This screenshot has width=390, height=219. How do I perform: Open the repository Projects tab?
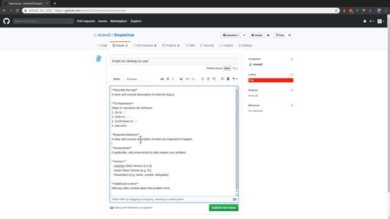click(x=171, y=46)
